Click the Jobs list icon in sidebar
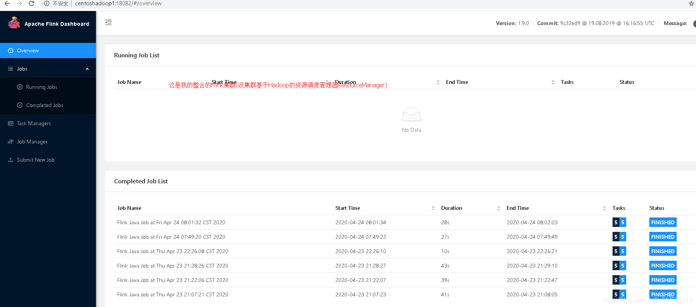 (11, 69)
